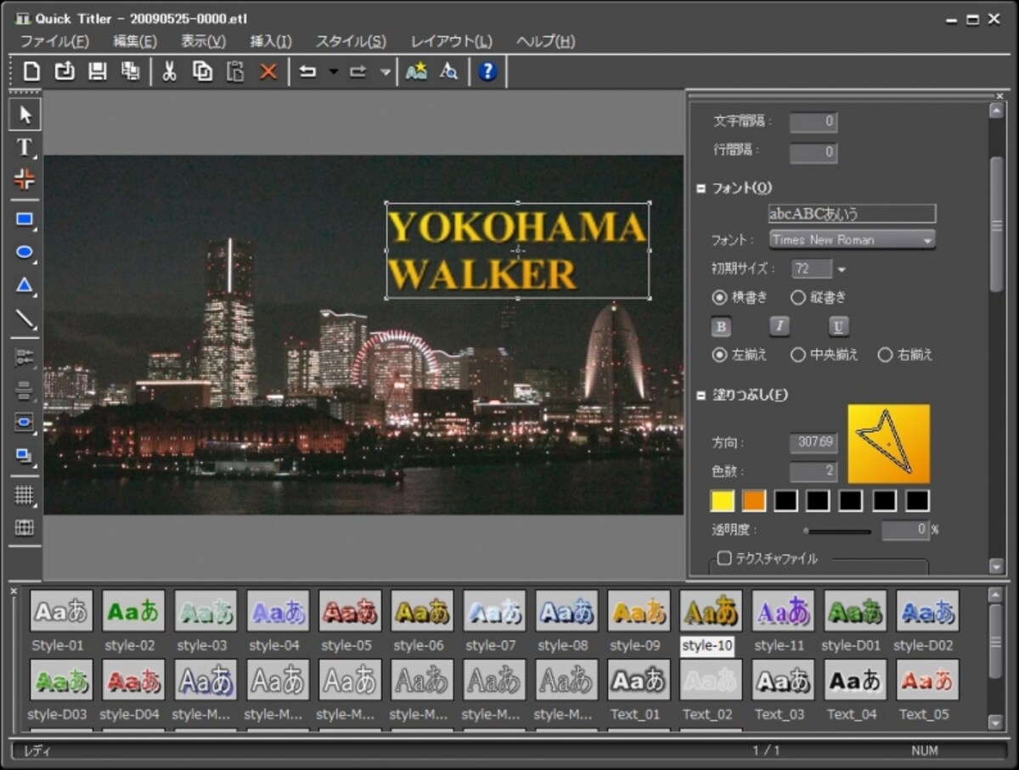Image resolution: width=1019 pixels, height=770 pixels.
Task: Click the bring-to-front layer order icon
Action: pos(25,456)
